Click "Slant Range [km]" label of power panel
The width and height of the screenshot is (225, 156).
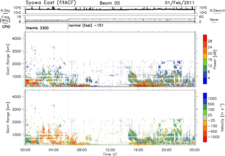(x=8, y=59)
